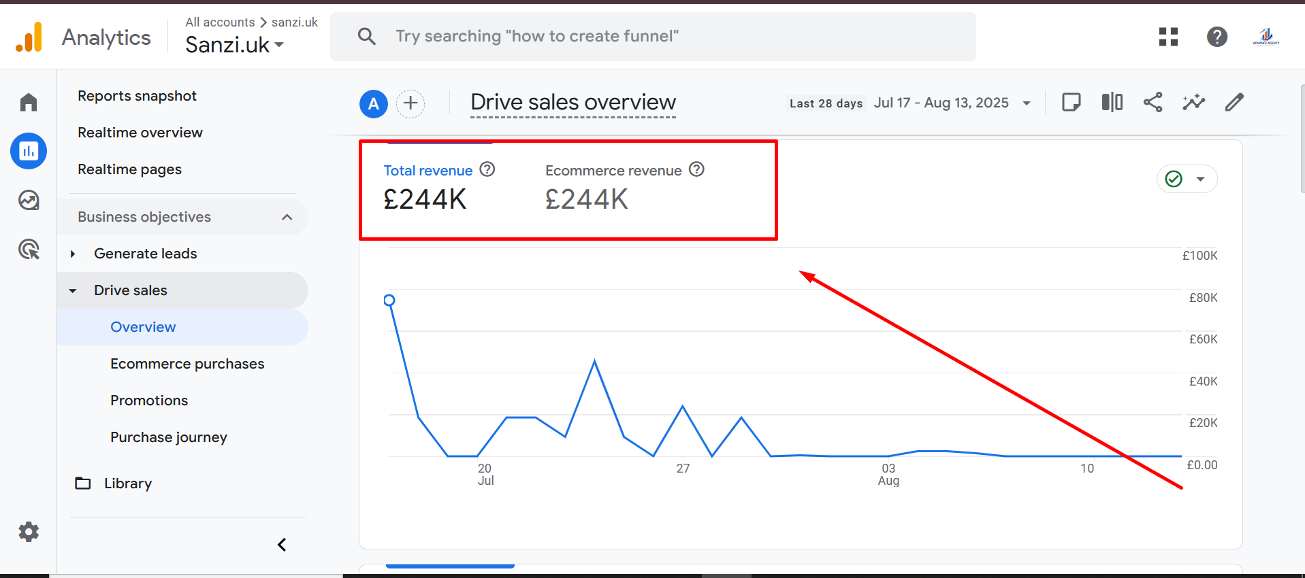The image size is (1305, 578).
Task: Open the Home icon in left rail
Action: click(29, 102)
